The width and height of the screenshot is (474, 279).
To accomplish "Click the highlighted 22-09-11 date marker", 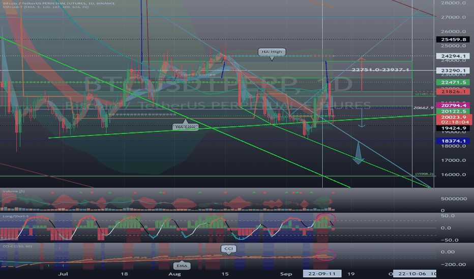I will click(322, 273).
